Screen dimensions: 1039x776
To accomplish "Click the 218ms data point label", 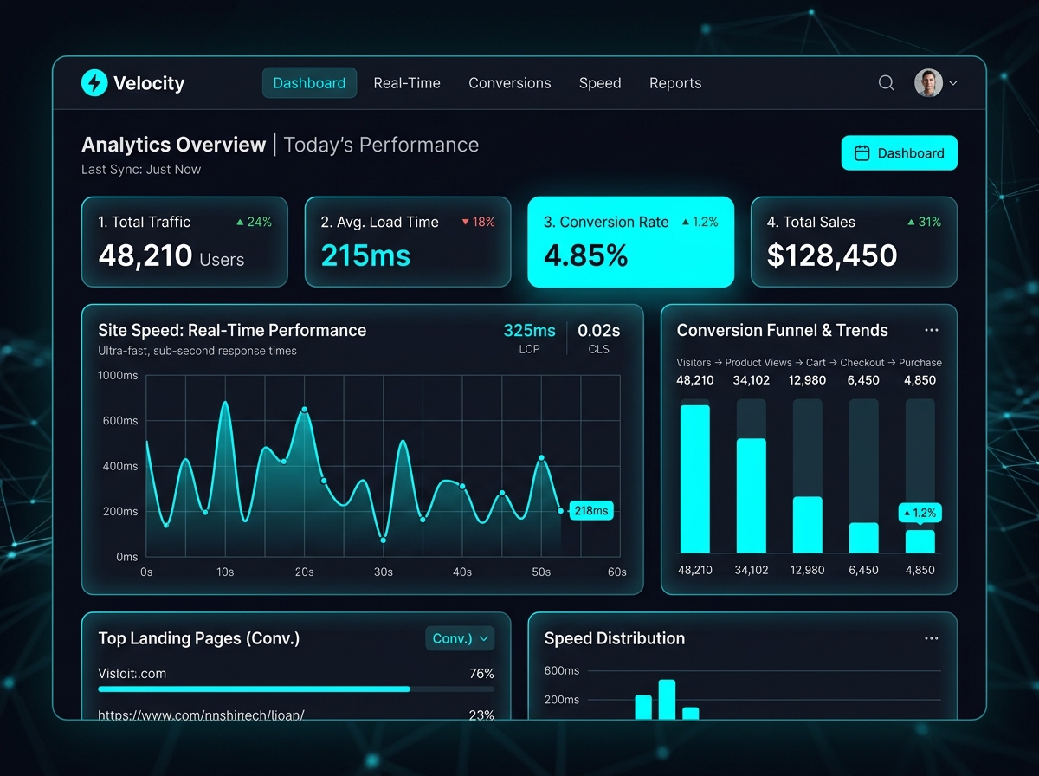I will pos(590,511).
